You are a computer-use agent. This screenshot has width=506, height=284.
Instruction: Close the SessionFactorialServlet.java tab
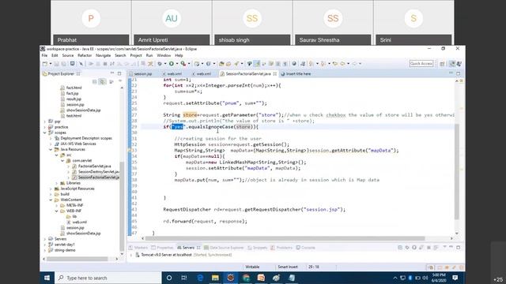tap(275, 74)
